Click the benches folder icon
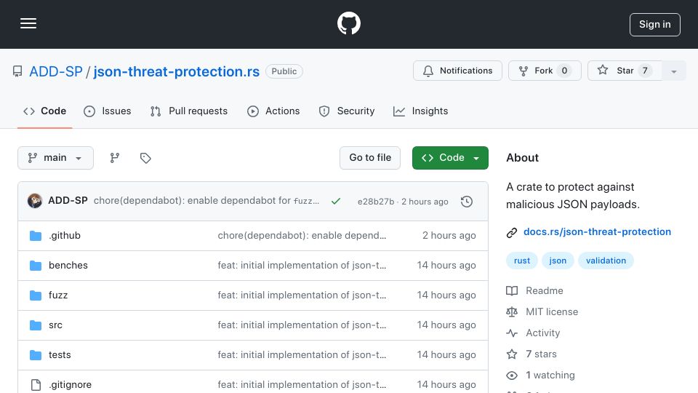 coord(36,265)
